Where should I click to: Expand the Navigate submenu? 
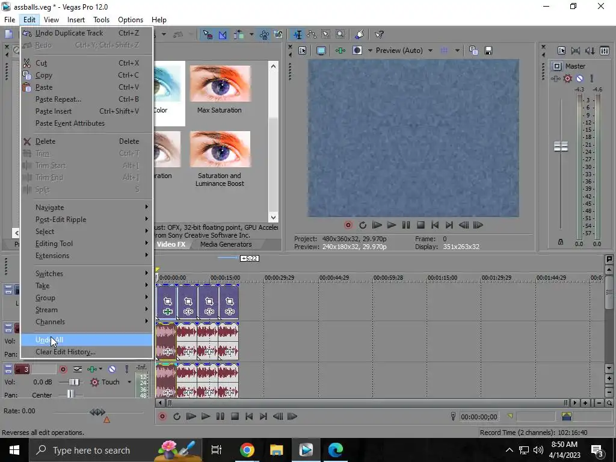coord(87,208)
